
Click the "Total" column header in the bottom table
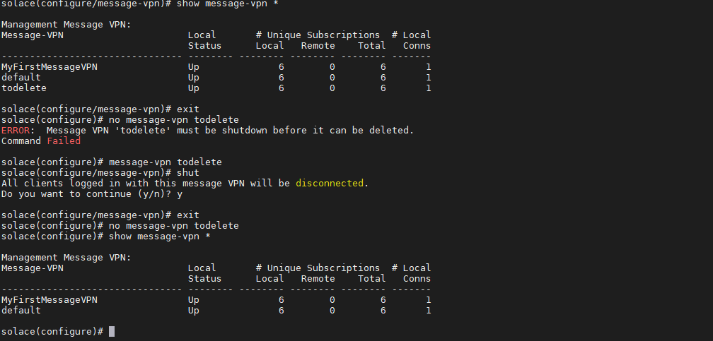tap(371, 278)
